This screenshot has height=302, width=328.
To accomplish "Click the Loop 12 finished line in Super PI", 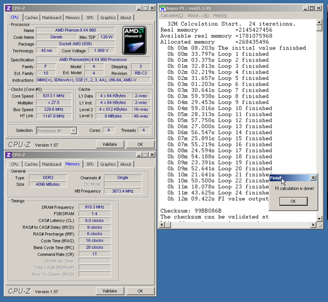I will coord(220,121).
